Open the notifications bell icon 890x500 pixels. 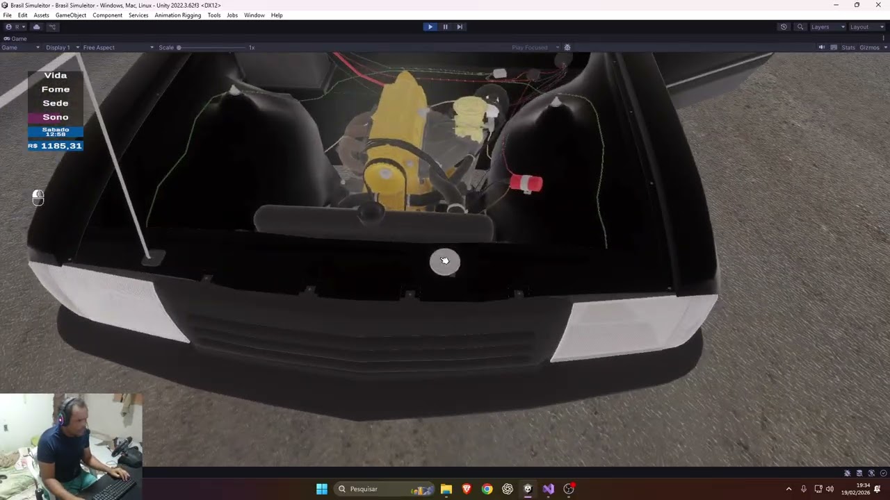pyautogui.click(x=877, y=489)
